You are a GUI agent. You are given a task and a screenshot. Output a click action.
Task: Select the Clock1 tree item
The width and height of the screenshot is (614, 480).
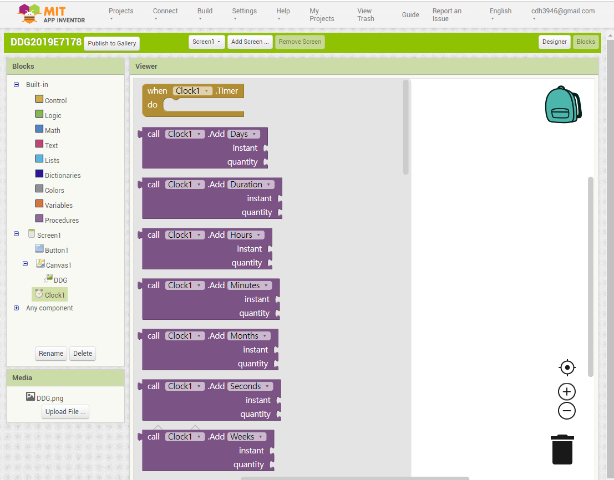click(x=50, y=294)
